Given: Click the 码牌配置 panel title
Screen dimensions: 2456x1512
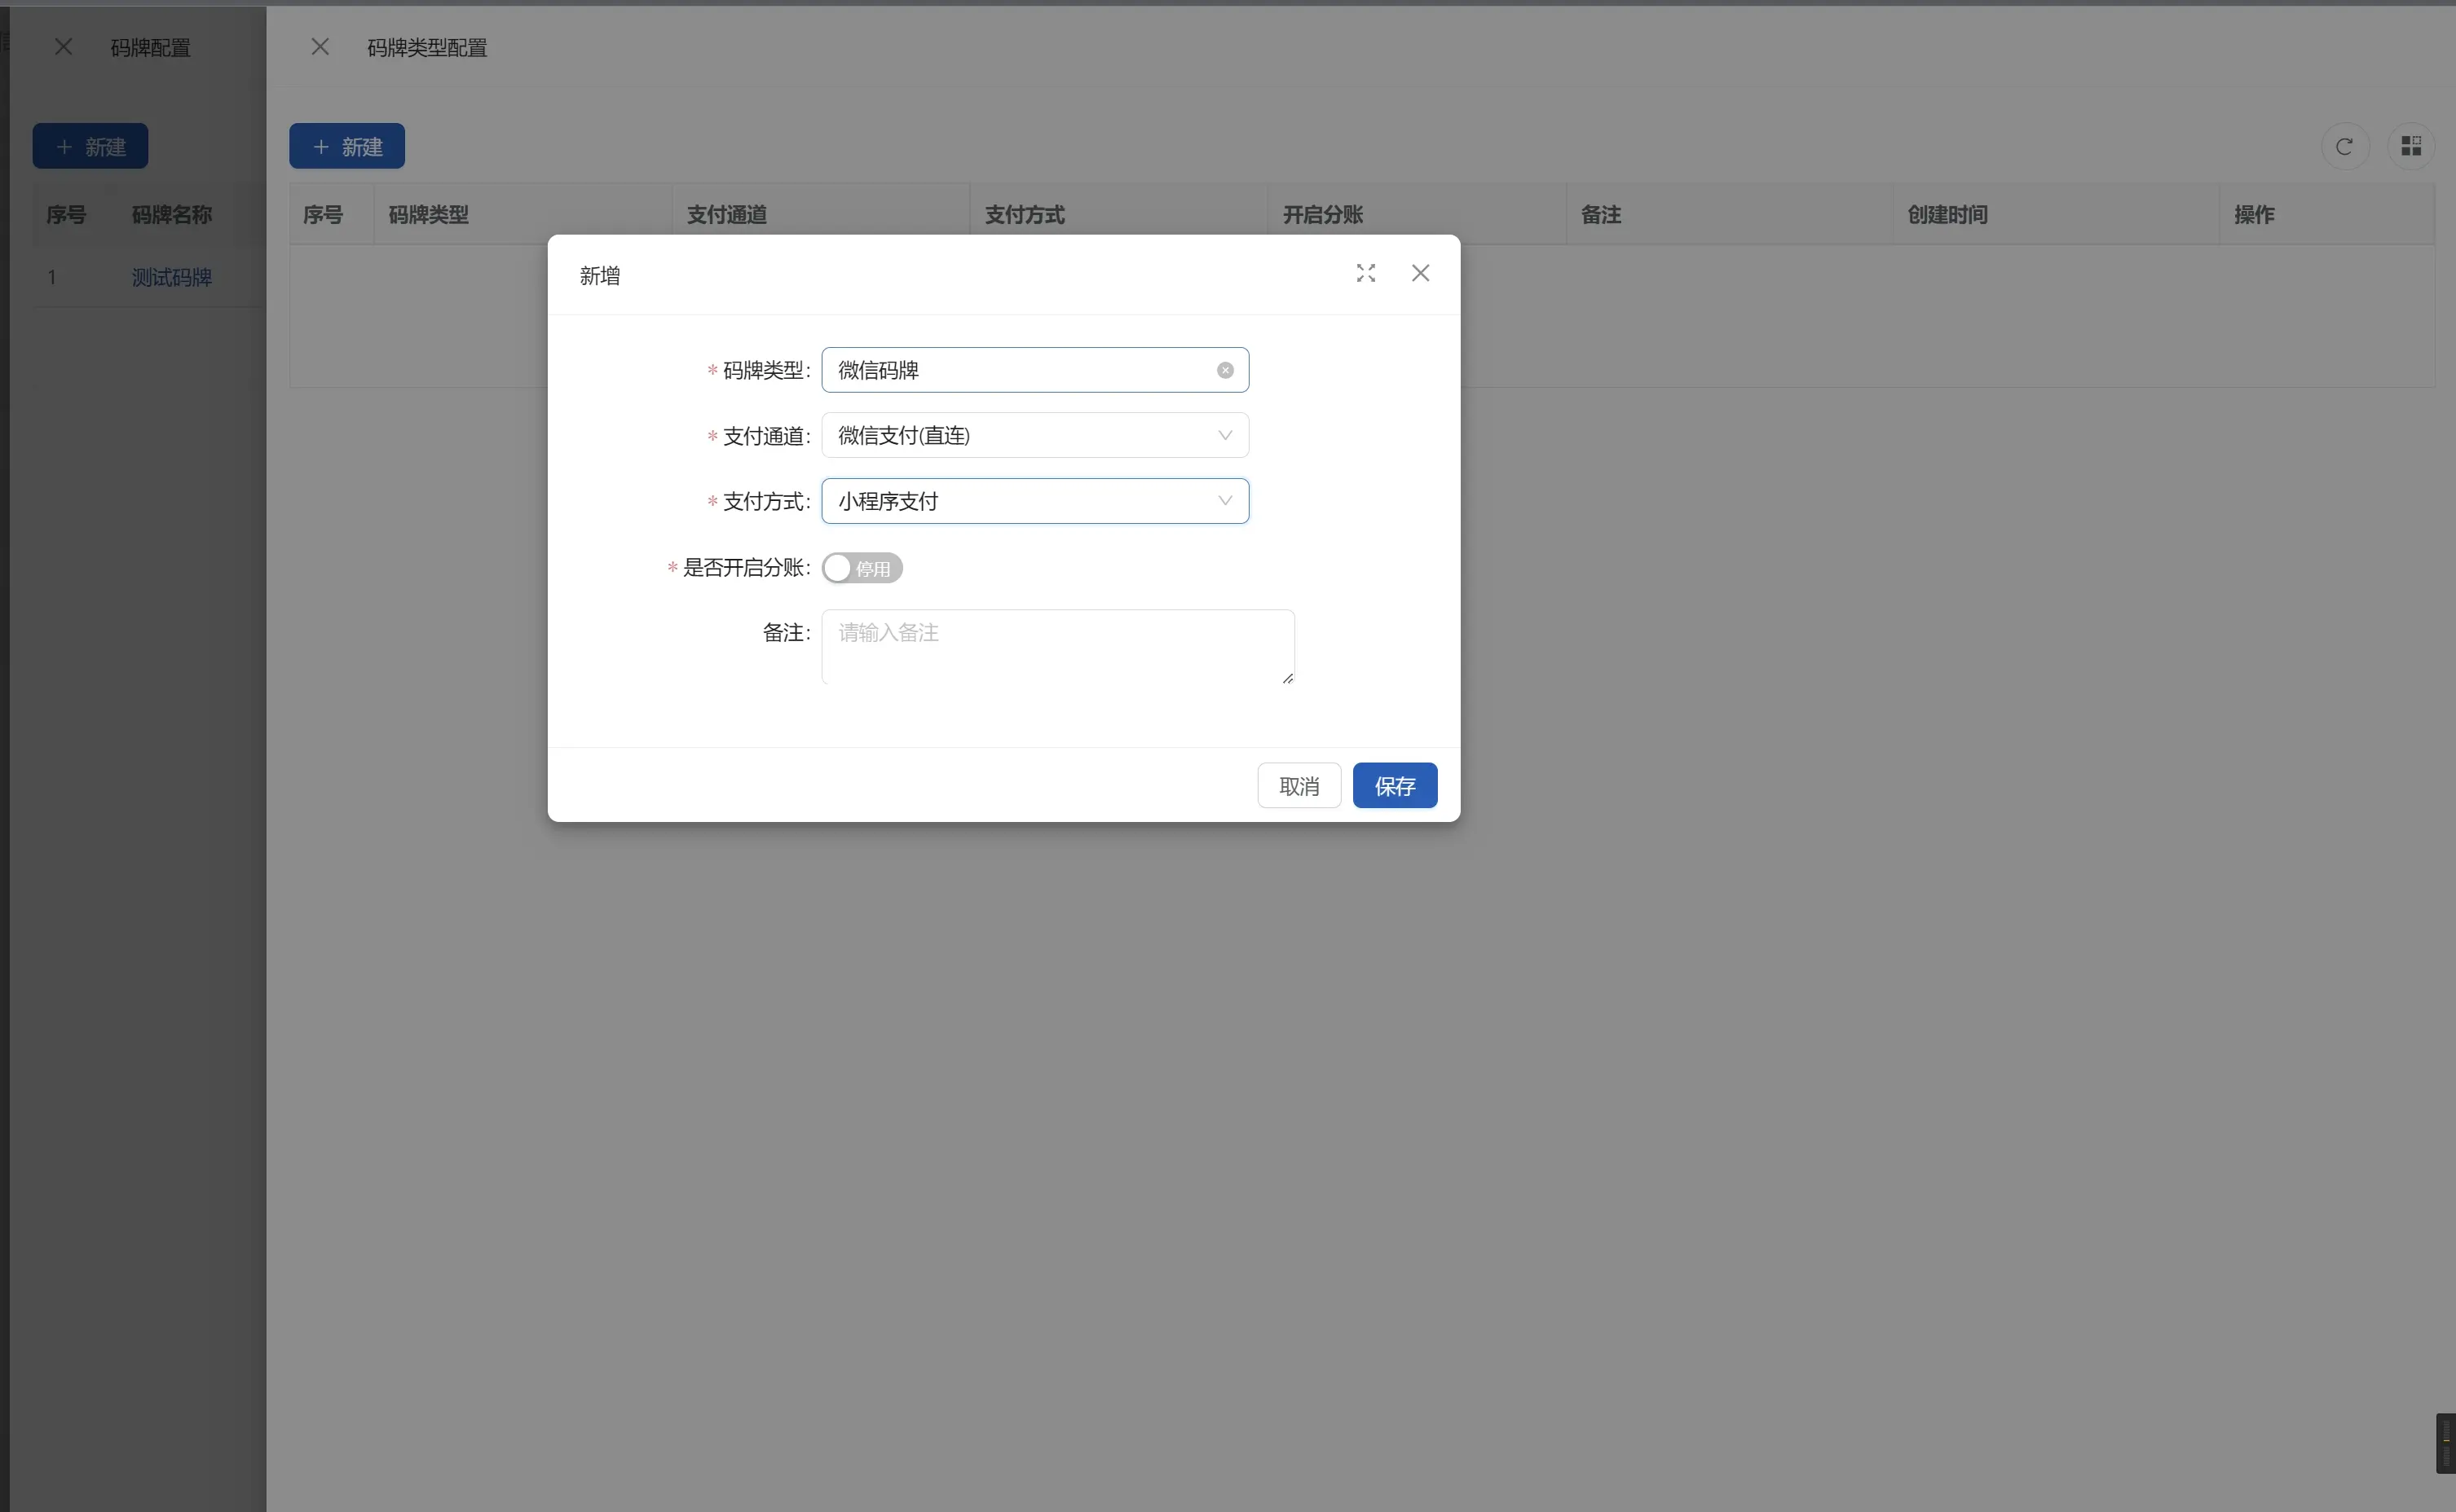Looking at the screenshot, I should [x=150, y=48].
